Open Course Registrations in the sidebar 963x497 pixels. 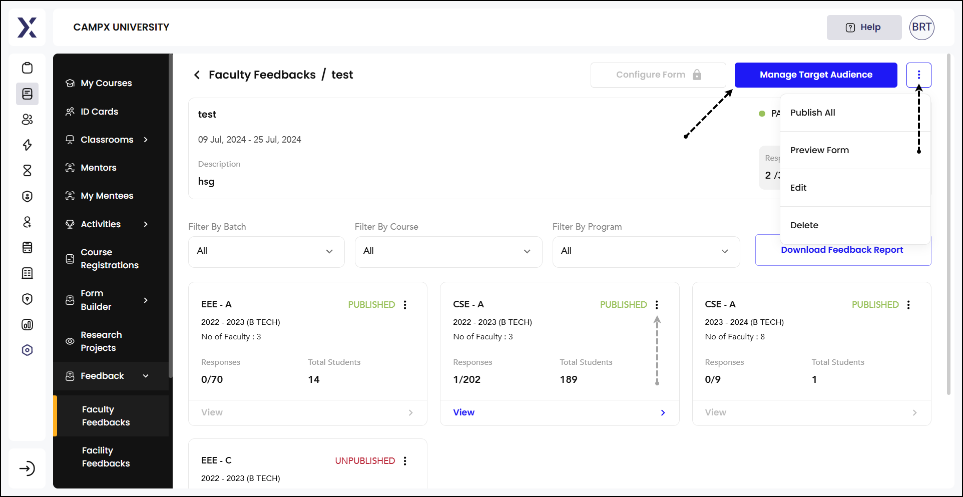point(111,259)
